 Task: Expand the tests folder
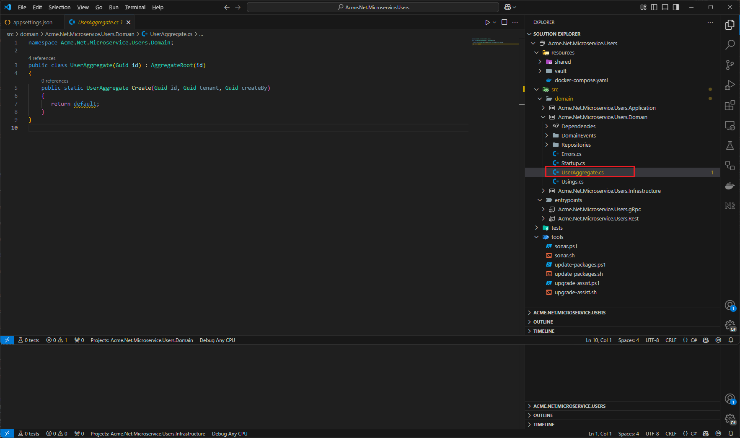[536, 228]
